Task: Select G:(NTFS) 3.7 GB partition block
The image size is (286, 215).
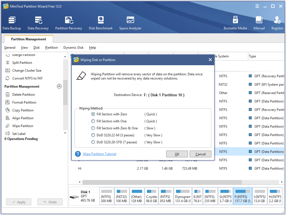Action: (225, 196)
